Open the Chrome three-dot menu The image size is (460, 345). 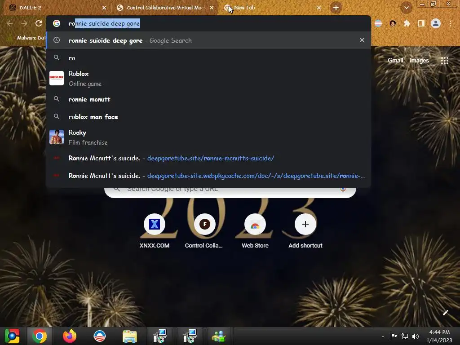(450, 23)
